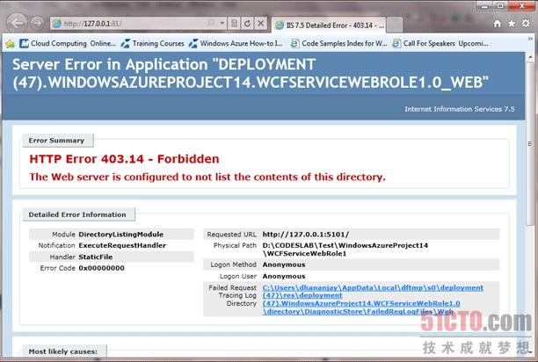Viewport: 538px width, 362px height.
Task: Click the StaticFile handler value
Action: tap(96, 257)
